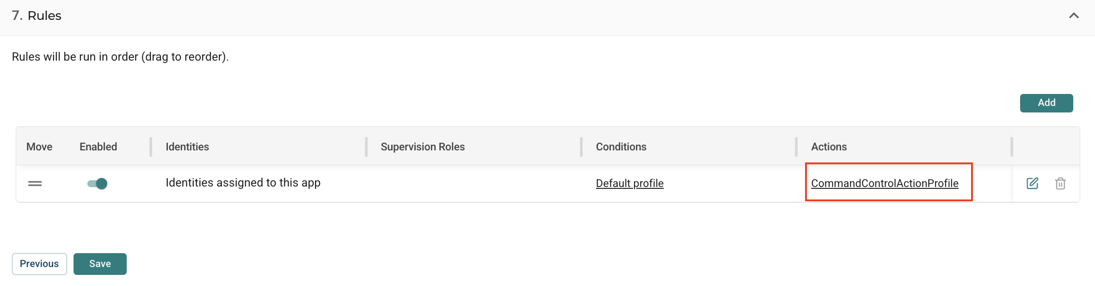Image resolution: width=1095 pixels, height=286 pixels.
Task: Collapse the 7. Rules section chevron
Action: tap(1074, 16)
